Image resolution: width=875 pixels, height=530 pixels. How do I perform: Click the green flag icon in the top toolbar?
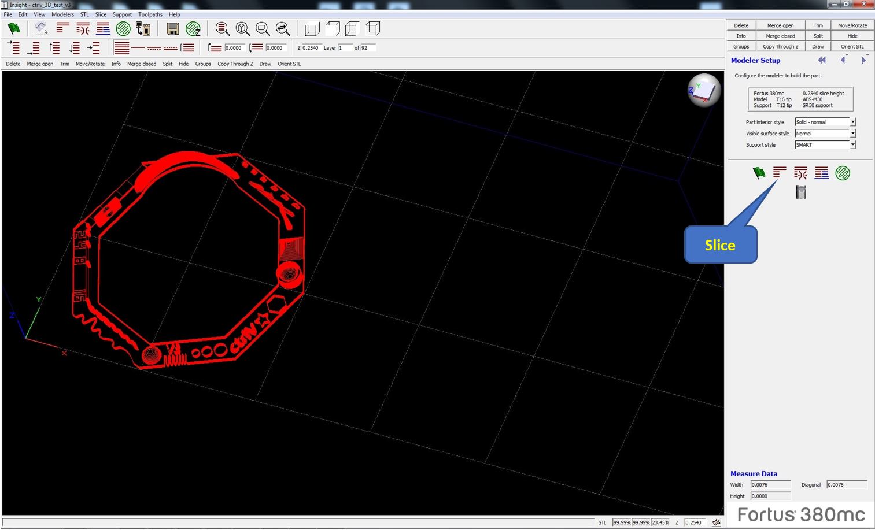point(13,28)
